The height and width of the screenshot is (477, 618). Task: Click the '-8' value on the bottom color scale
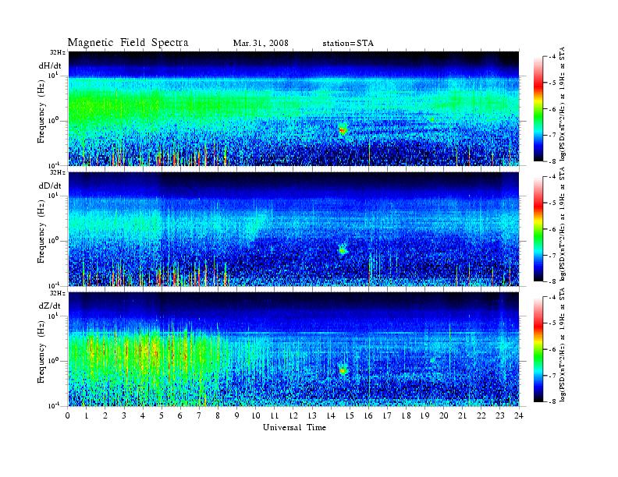(x=552, y=401)
